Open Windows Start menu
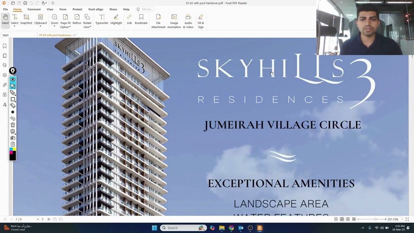Viewport: 414px width, 233px height. click(154, 228)
